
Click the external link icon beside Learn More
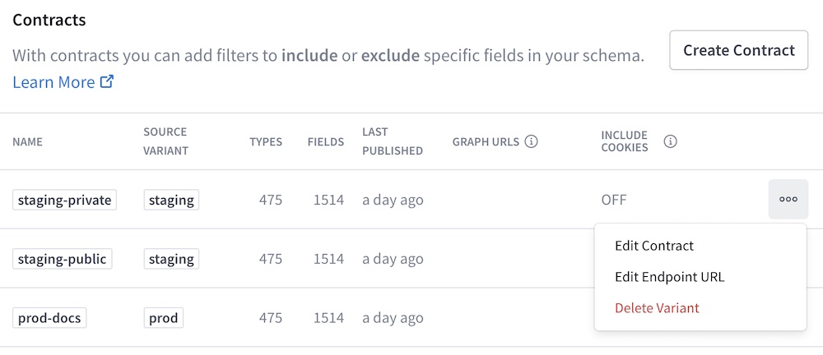[107, 82]
